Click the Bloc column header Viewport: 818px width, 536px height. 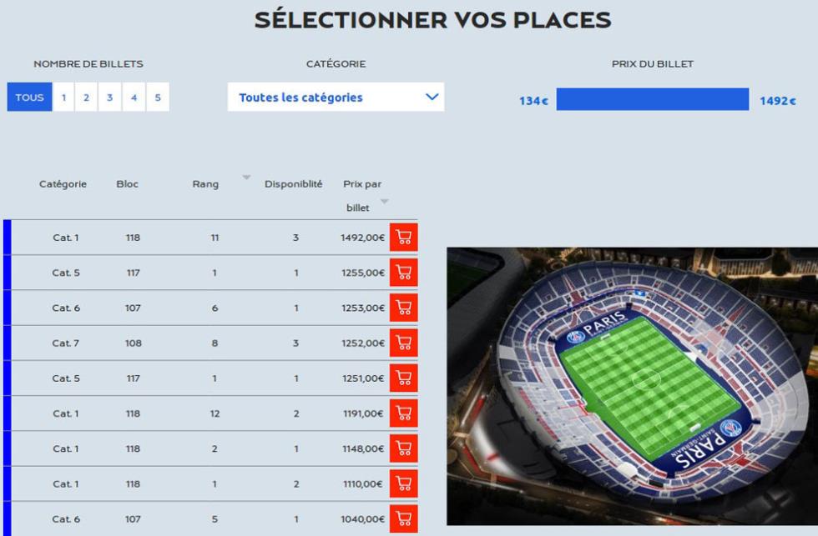(x=127, y=184)
